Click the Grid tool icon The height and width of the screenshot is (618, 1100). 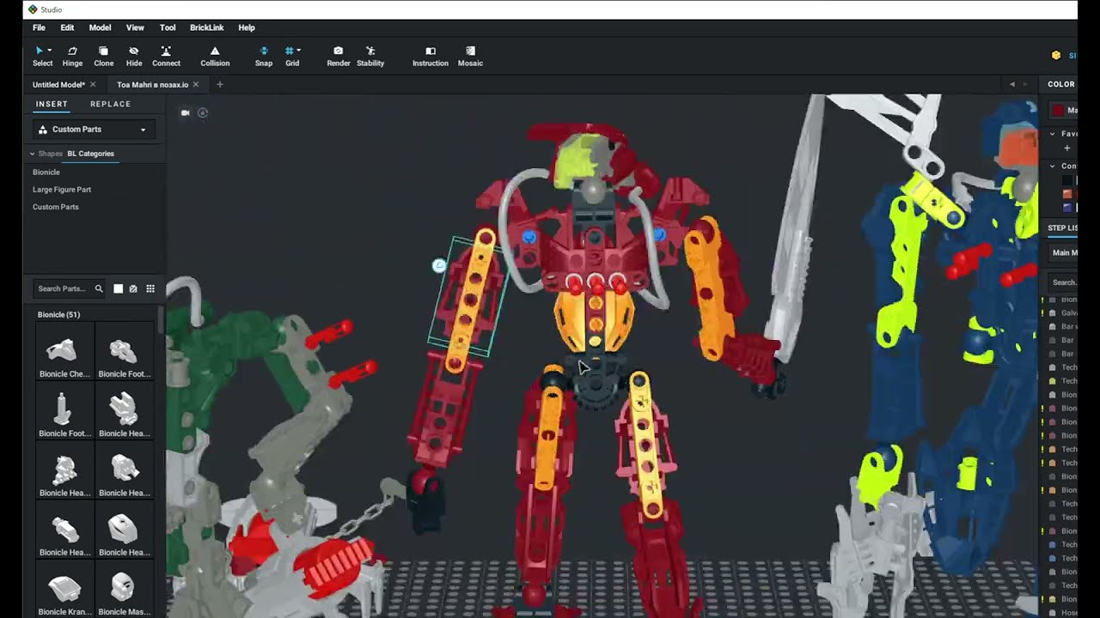[290, 51]
